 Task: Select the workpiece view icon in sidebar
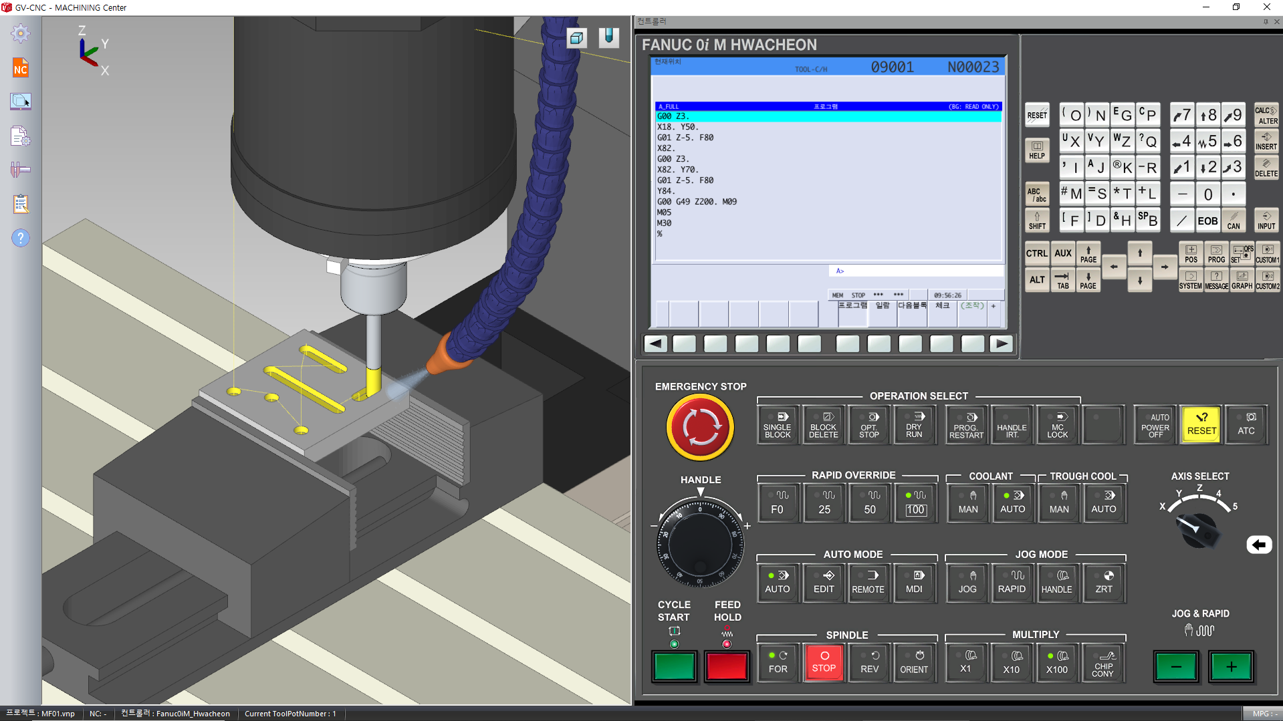click(21, 102)
